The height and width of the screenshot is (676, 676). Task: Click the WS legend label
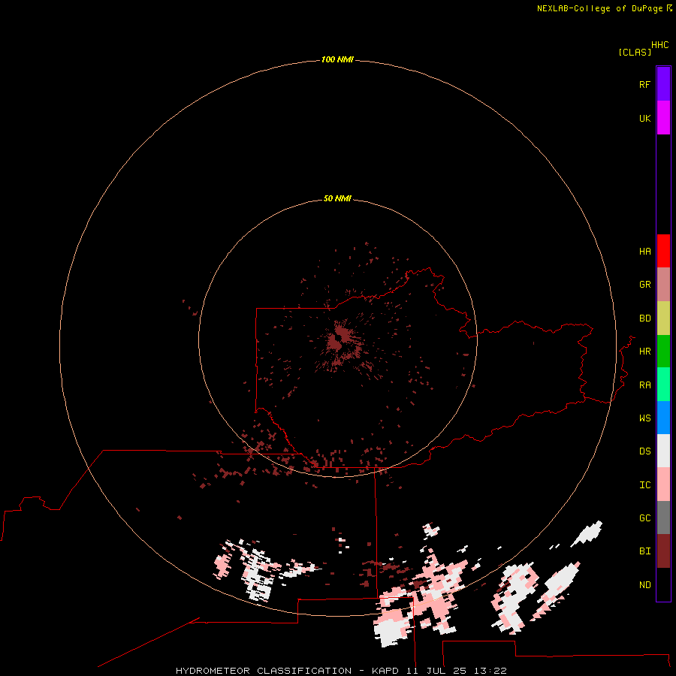pos(644,418)
